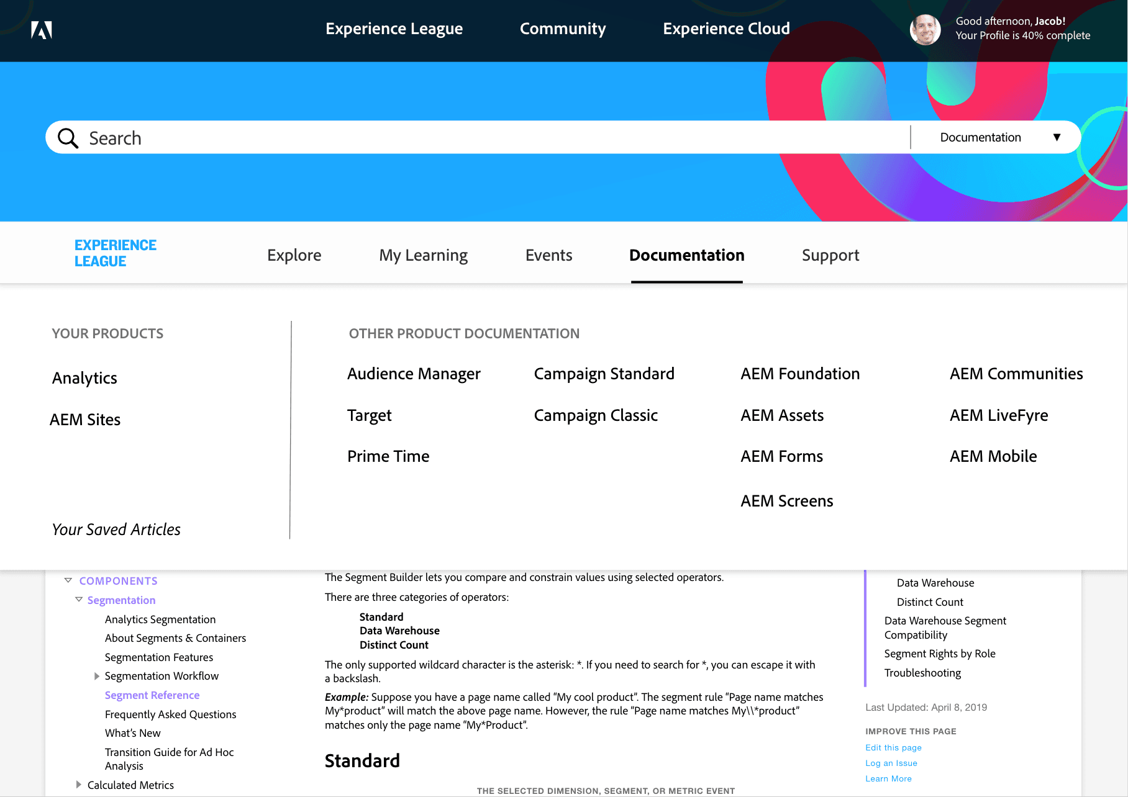Open Target documentation
The image size is (1128, 797).
[x=370, y=415]
